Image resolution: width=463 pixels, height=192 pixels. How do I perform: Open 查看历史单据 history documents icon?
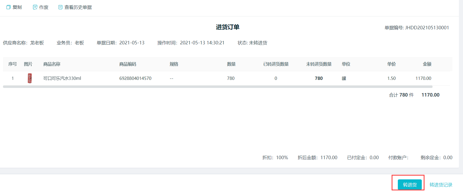60,7
